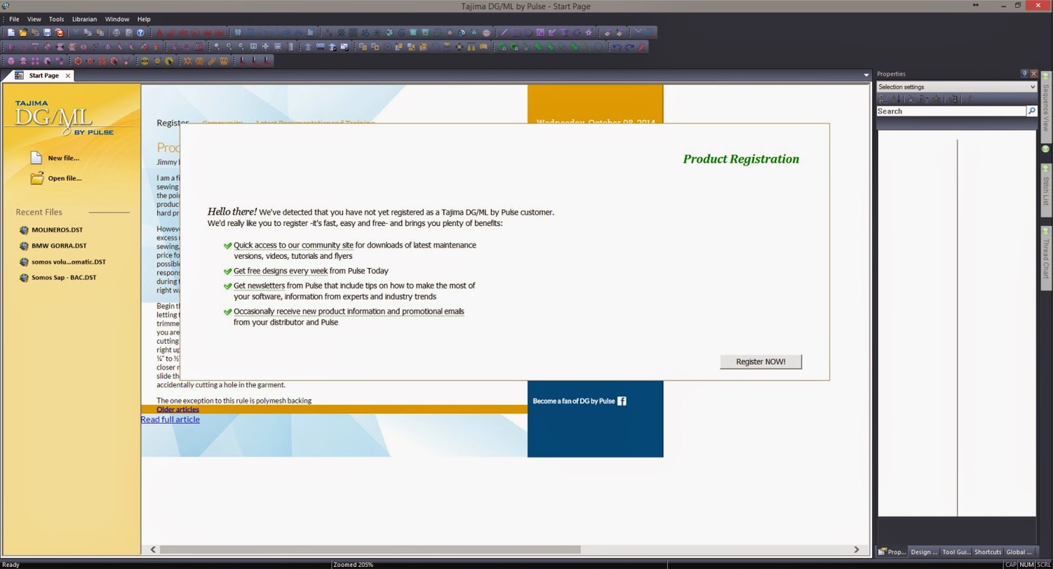Switch to the Shortcuts bottom tab

coord(988,552)
